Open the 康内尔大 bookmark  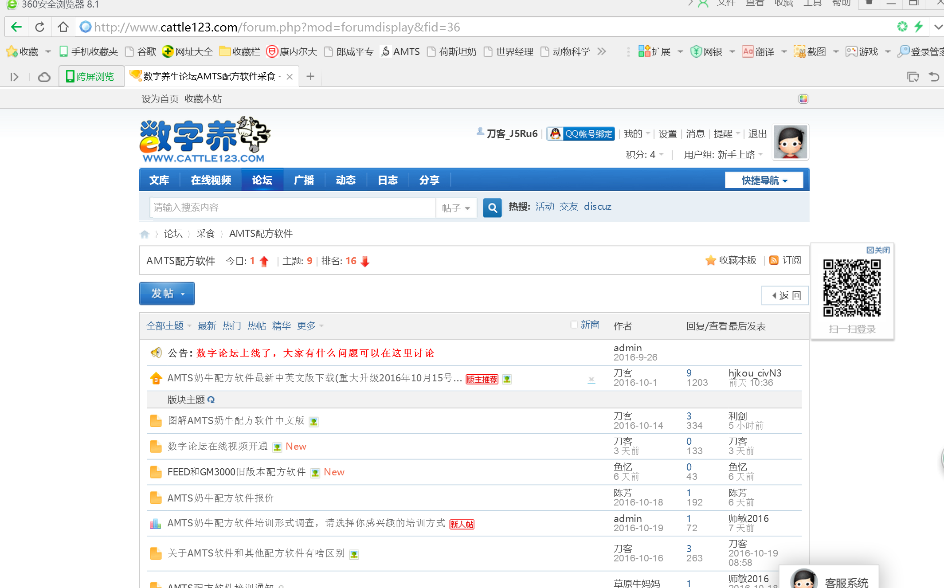click(x=292, y=51)
